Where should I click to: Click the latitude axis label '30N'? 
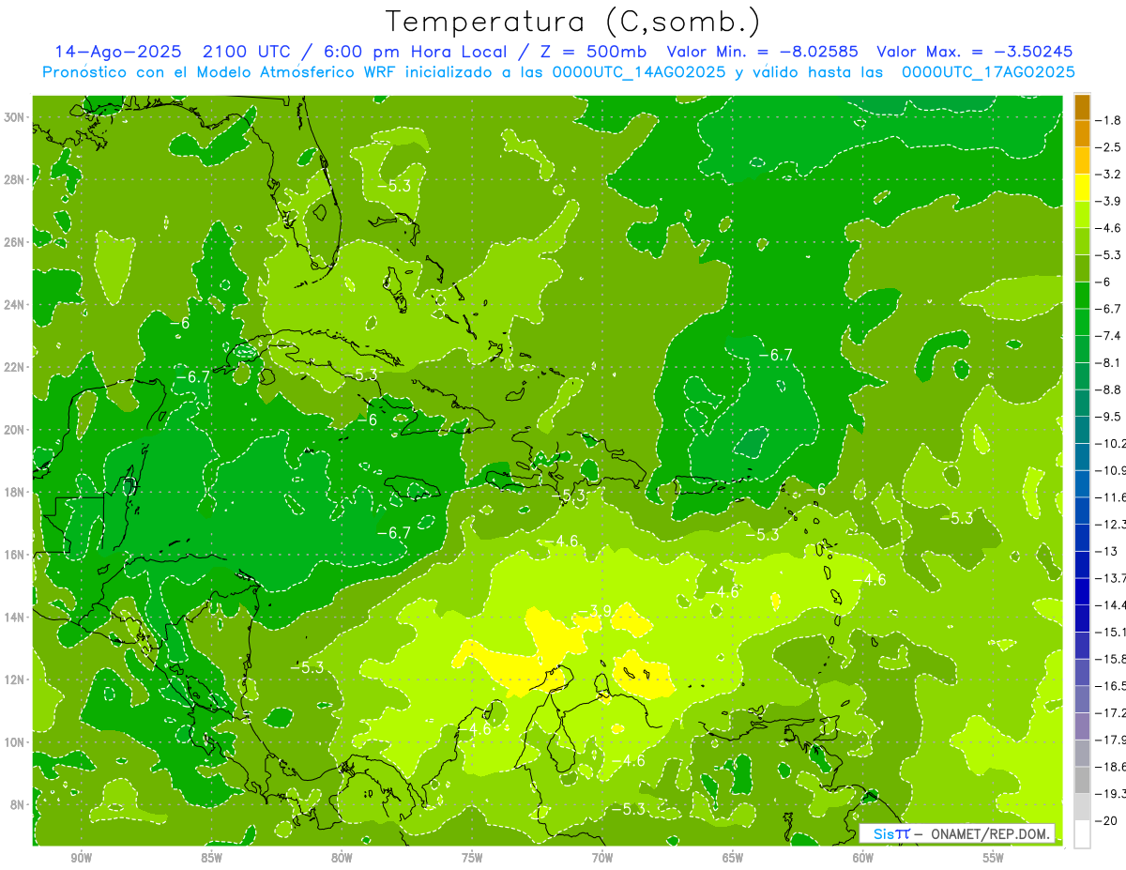click(x=15, y=117)
